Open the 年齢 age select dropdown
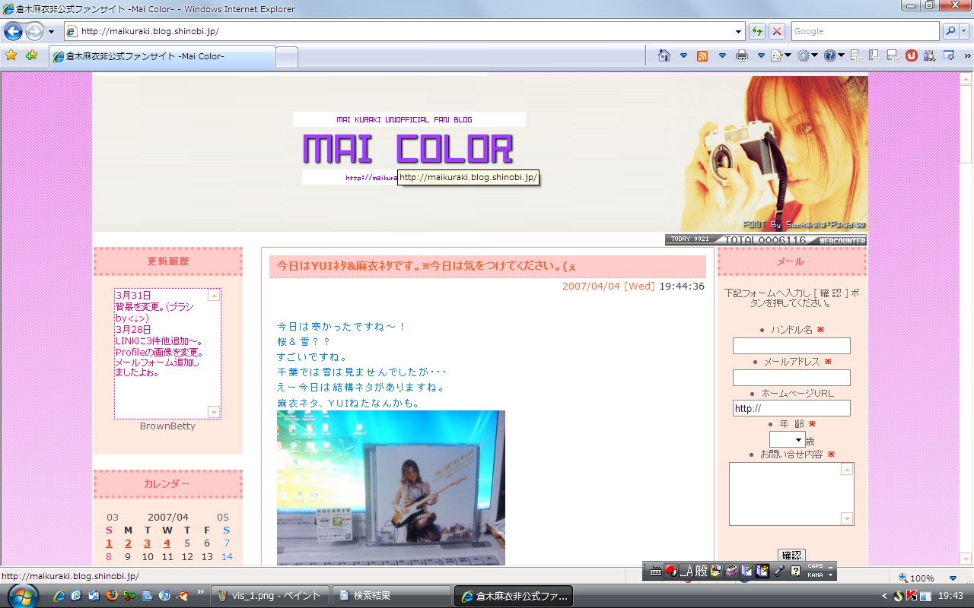The height and width of the screenshot is (608, 974). (787, 440)
